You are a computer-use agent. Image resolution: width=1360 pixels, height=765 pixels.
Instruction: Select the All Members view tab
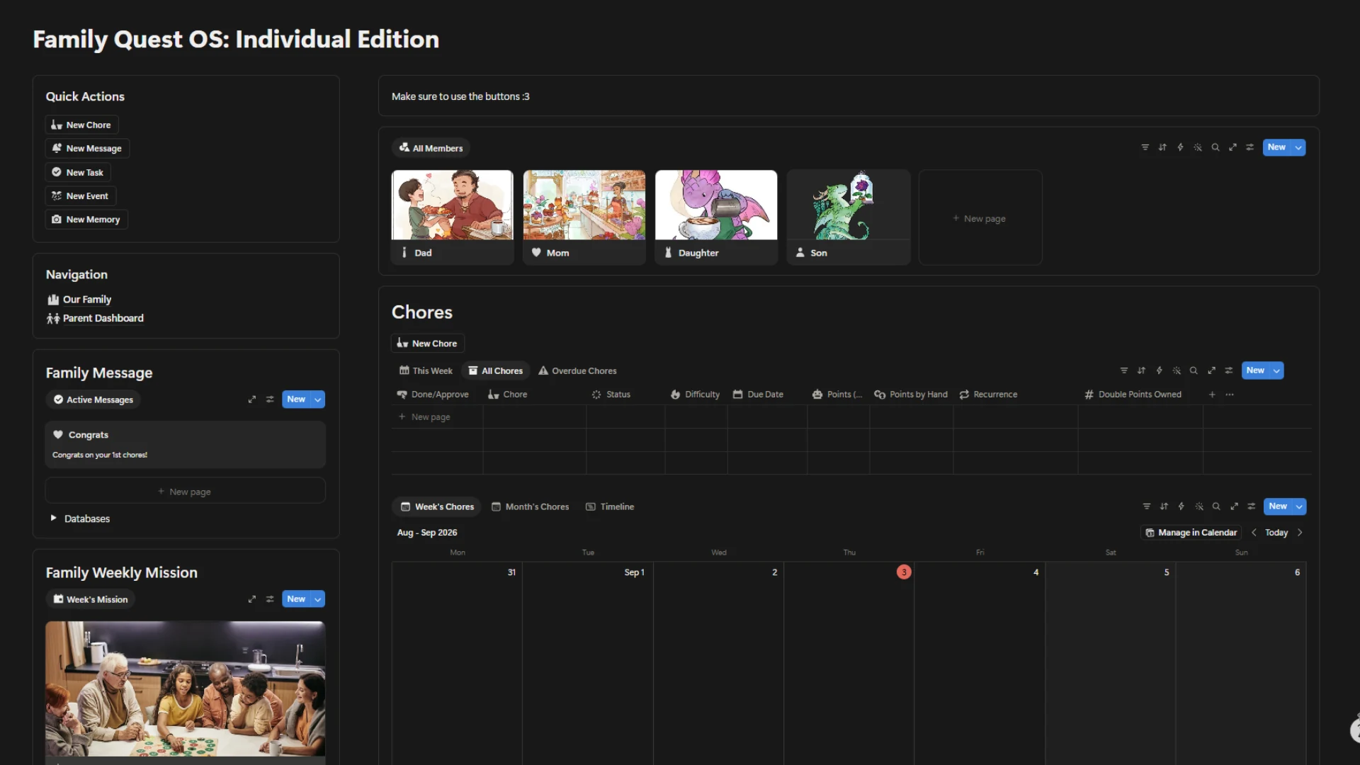(431, 148)
